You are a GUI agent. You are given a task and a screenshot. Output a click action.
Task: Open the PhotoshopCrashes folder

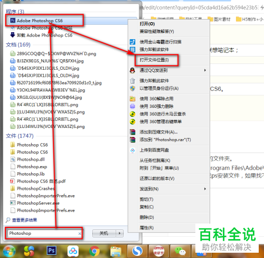[36, 189]
